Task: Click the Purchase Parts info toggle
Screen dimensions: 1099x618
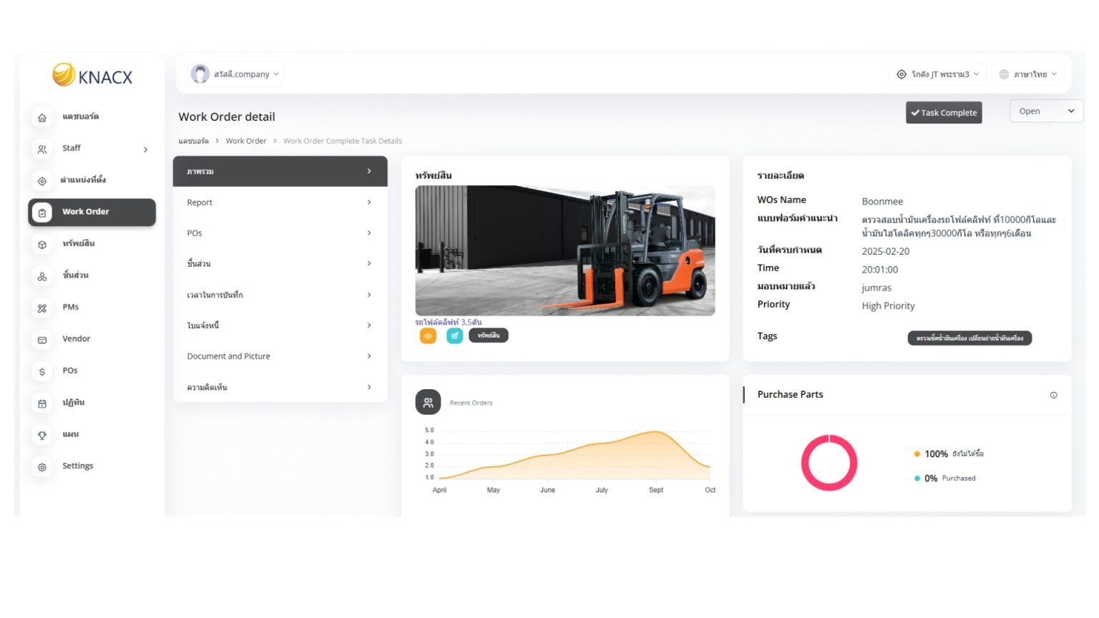Action: tap(1053, 395)
